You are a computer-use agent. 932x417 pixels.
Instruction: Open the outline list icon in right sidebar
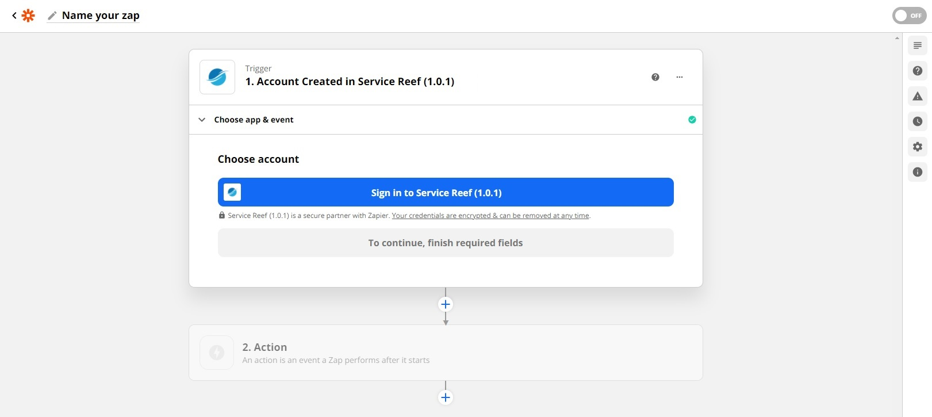tap(918, 45)
